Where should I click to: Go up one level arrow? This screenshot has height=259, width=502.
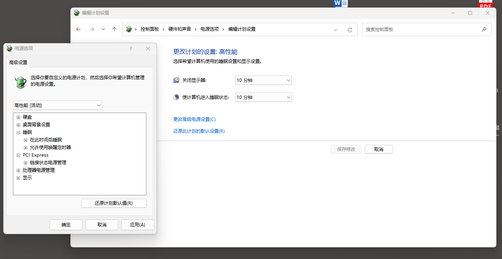tap(114, 29)
